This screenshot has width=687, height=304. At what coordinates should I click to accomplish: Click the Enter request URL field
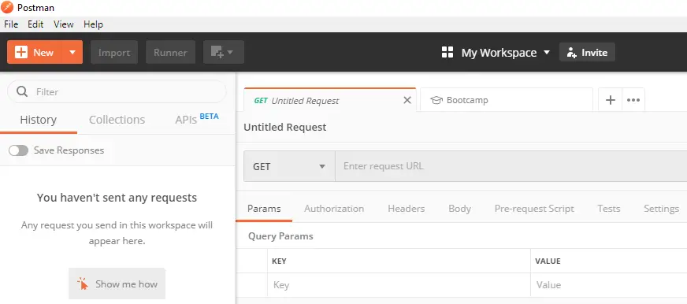pyautogui.click(x=511, y=166)
